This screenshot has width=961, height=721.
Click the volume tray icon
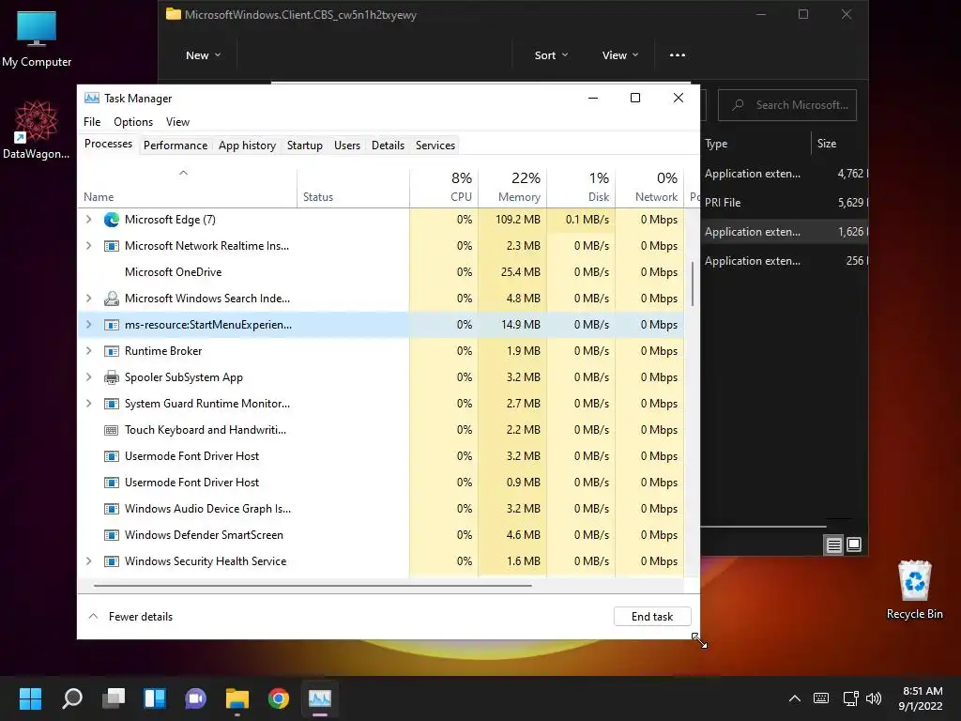pos(874,698)
